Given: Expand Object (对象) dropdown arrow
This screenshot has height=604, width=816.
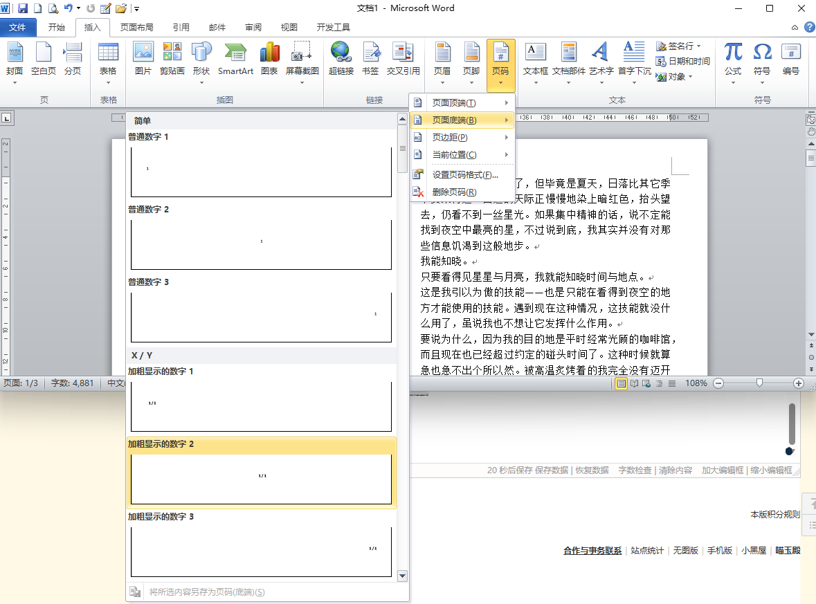Looking at the screenshot, I should (691, 77).
